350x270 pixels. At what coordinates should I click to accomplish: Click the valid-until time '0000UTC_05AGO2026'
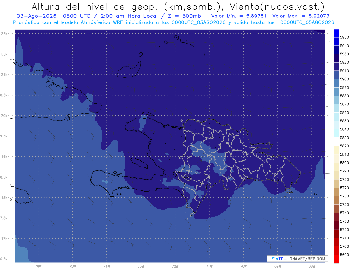(x=307, y=22)
